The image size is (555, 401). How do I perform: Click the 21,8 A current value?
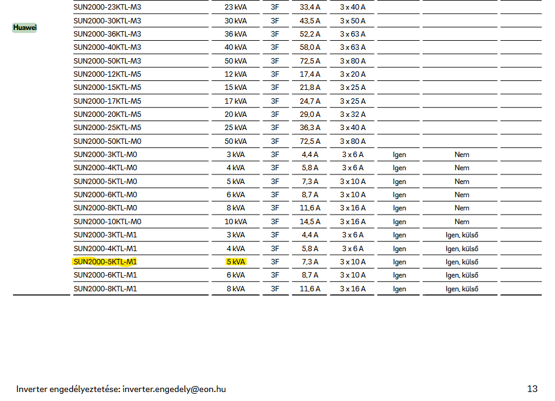310,88
